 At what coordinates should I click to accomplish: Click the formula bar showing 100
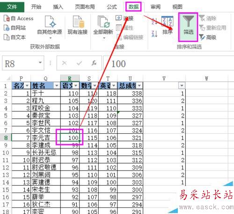pos(168,63)
